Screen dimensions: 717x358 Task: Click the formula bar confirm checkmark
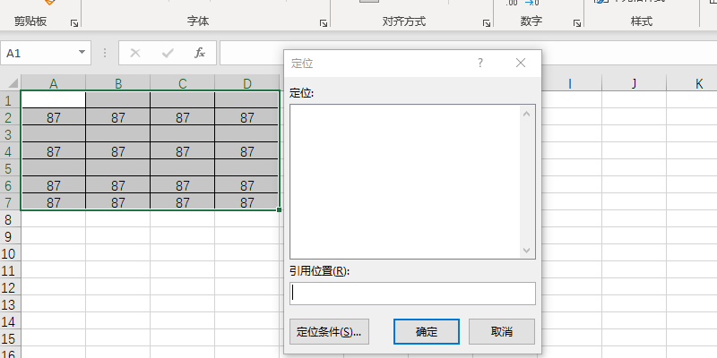pyautogui.click(x=168, y=53)
